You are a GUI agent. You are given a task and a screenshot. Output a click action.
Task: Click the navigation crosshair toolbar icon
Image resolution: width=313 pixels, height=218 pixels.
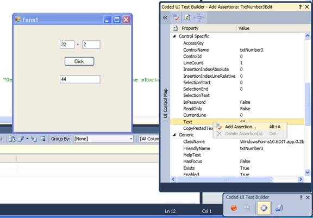[x=199, y=17]
